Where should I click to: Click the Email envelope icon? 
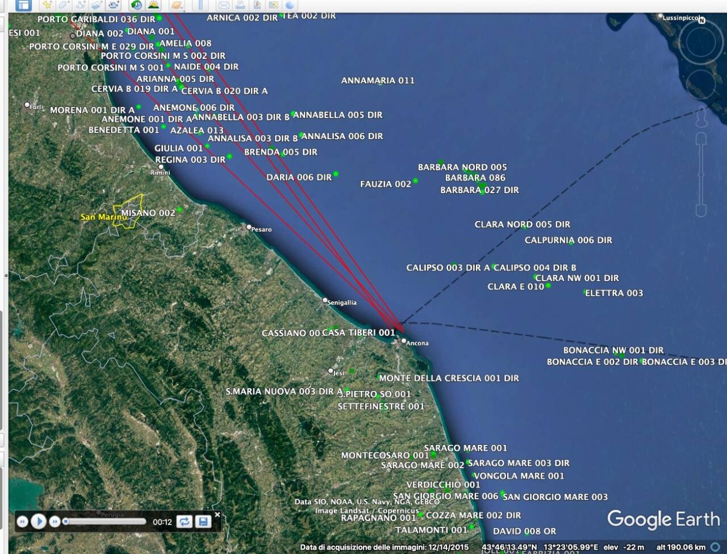(224, 5)
